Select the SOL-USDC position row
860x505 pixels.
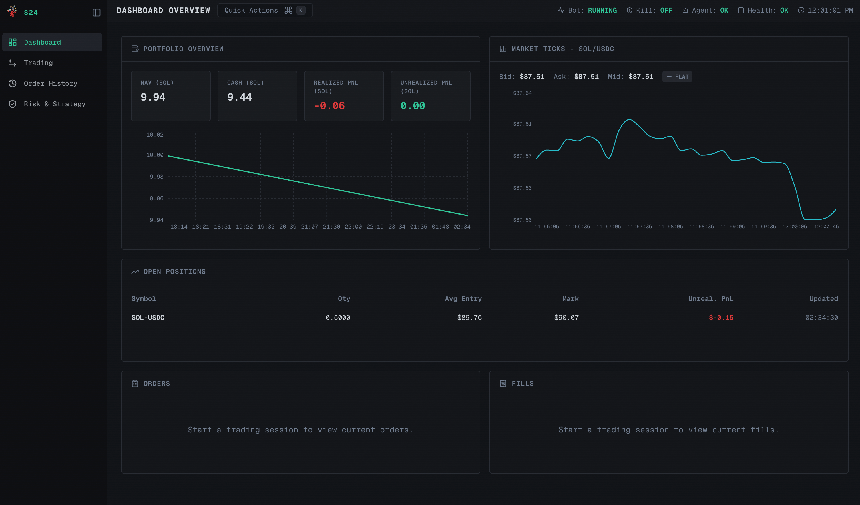[484, 317]
